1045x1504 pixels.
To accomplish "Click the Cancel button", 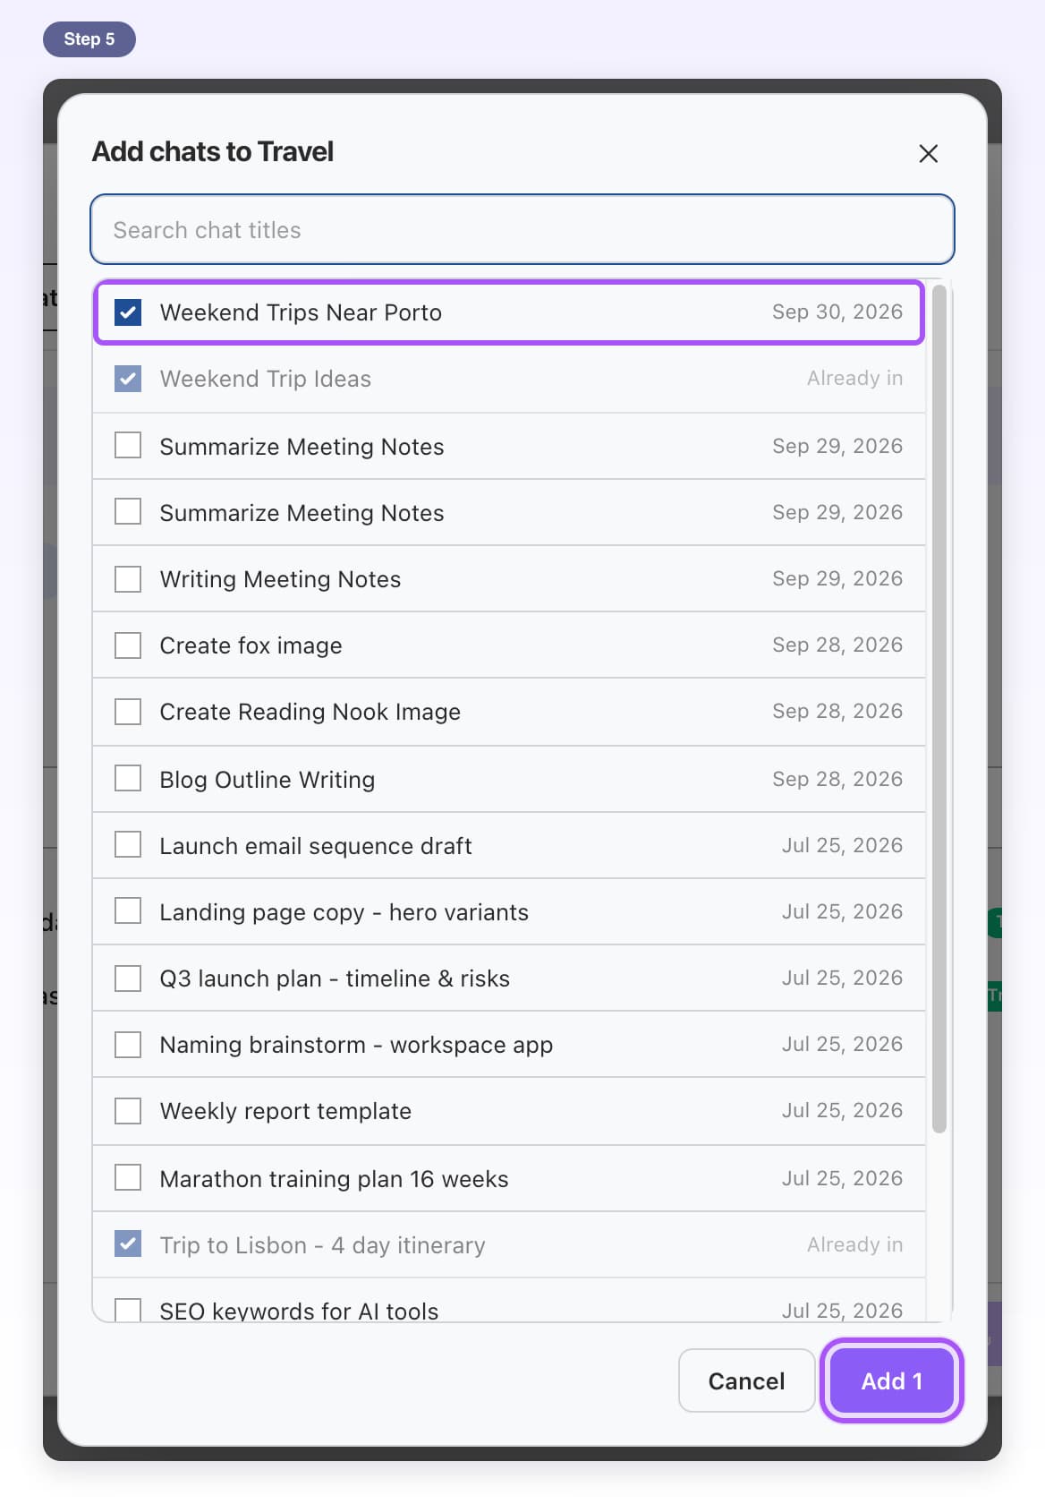I will coord(746,1380).
